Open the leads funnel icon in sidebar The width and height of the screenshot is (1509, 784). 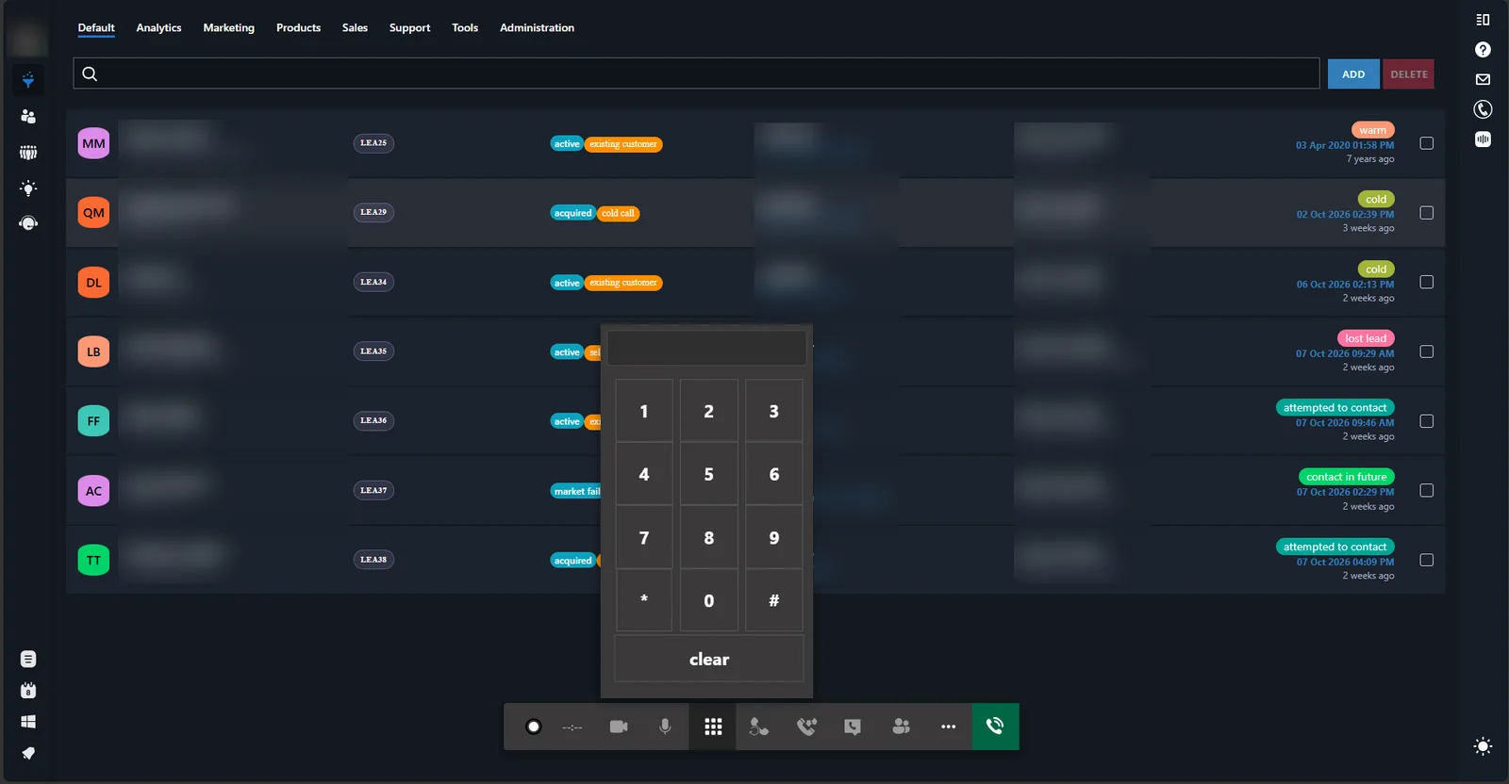[x=28, y=80]
